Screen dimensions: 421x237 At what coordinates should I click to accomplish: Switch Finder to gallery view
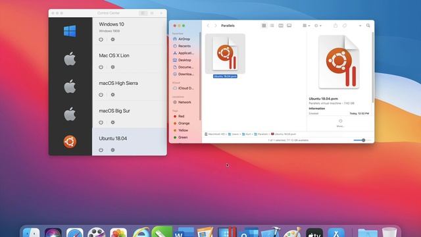pos(289,26)
